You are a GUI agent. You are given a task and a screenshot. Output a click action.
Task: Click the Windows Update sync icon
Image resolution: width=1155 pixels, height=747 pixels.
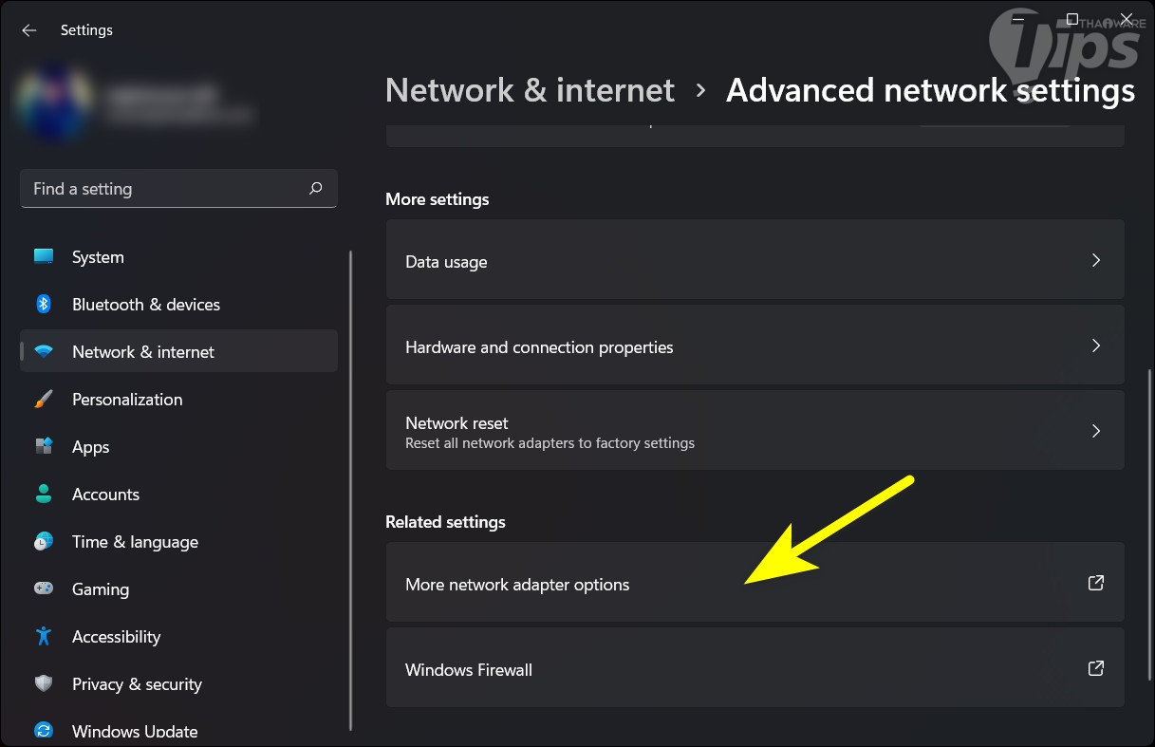tap(44, 731)
